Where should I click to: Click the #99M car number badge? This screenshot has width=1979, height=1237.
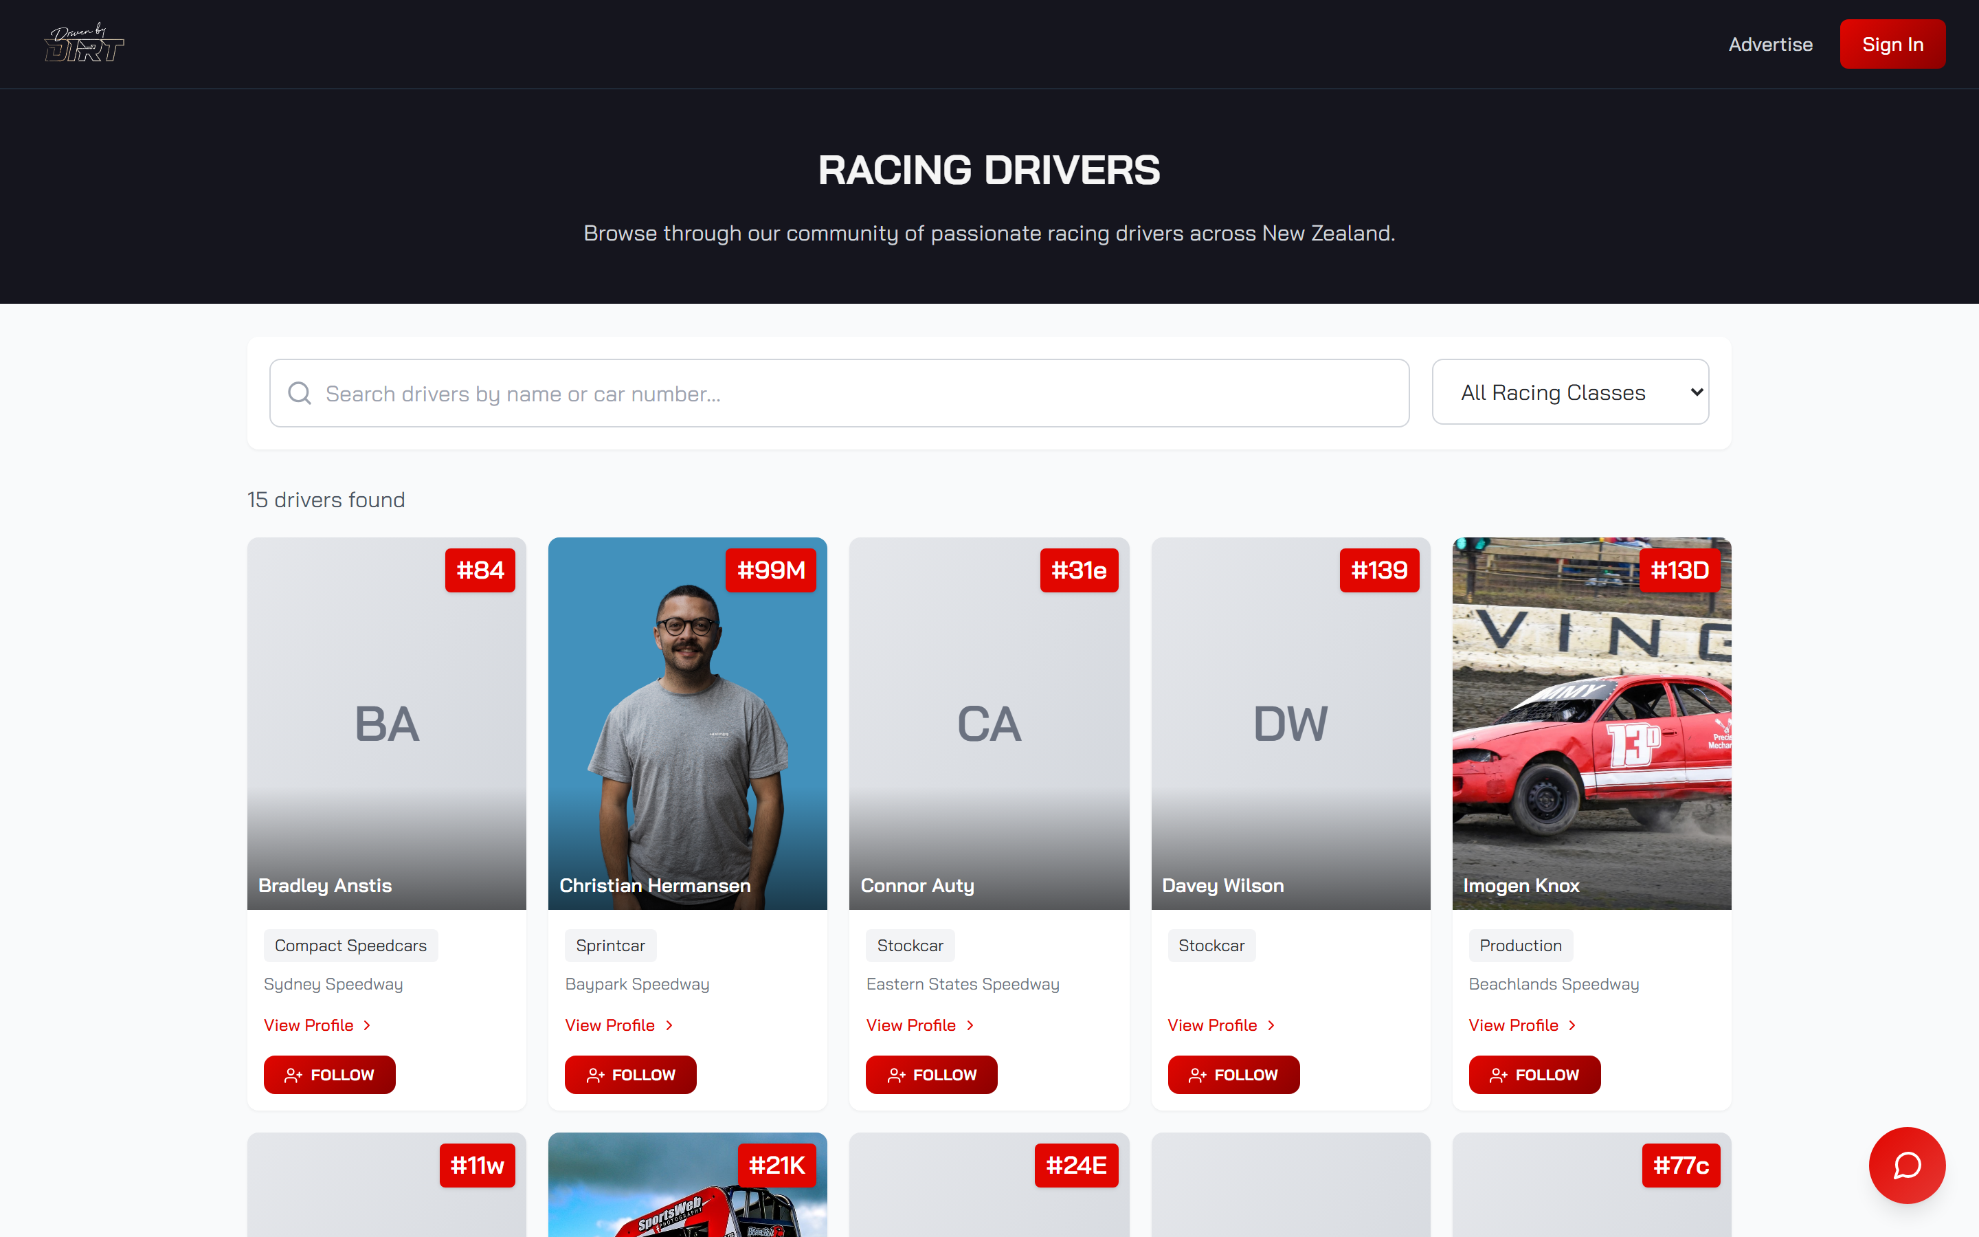[x=770, y=570]
